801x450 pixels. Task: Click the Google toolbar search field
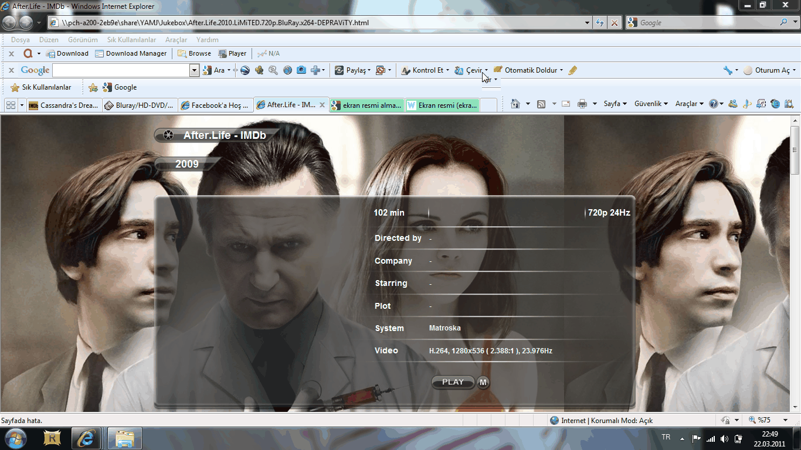pos(121,70)
